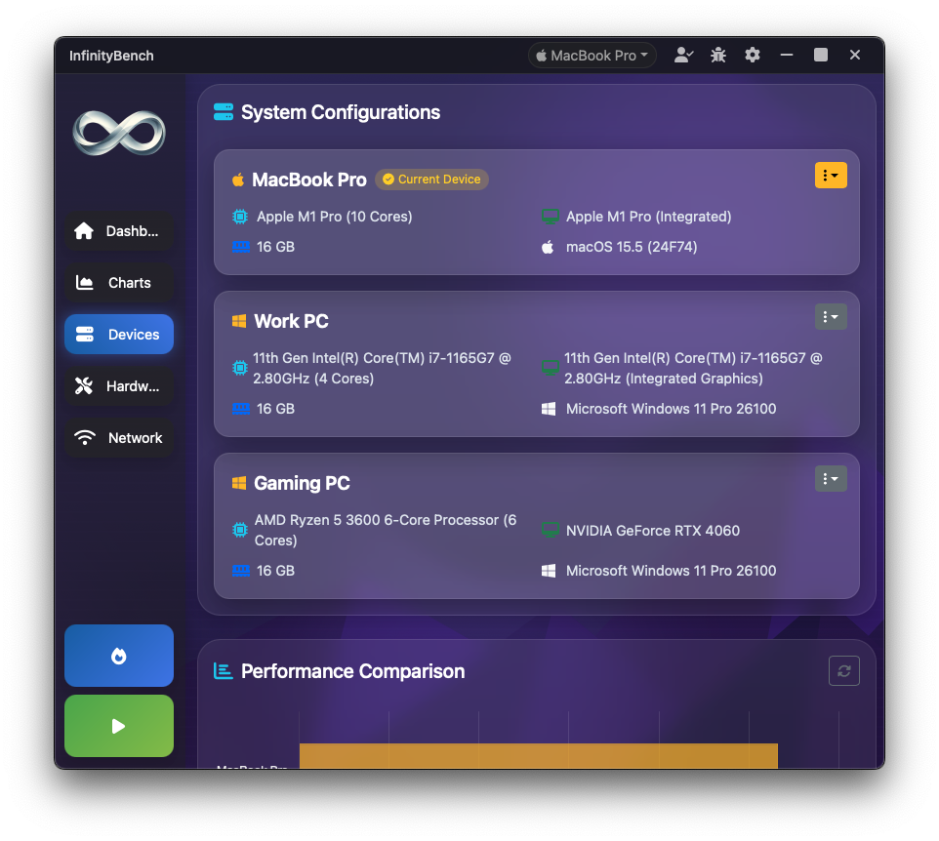Click the GPU icon next to NVIDIA GeForce RTX 4060
Viewport: 939px width, 841px height.
pyautogui.click(x=551, y=531)
